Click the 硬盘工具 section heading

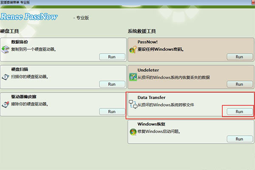click(9, 31)
